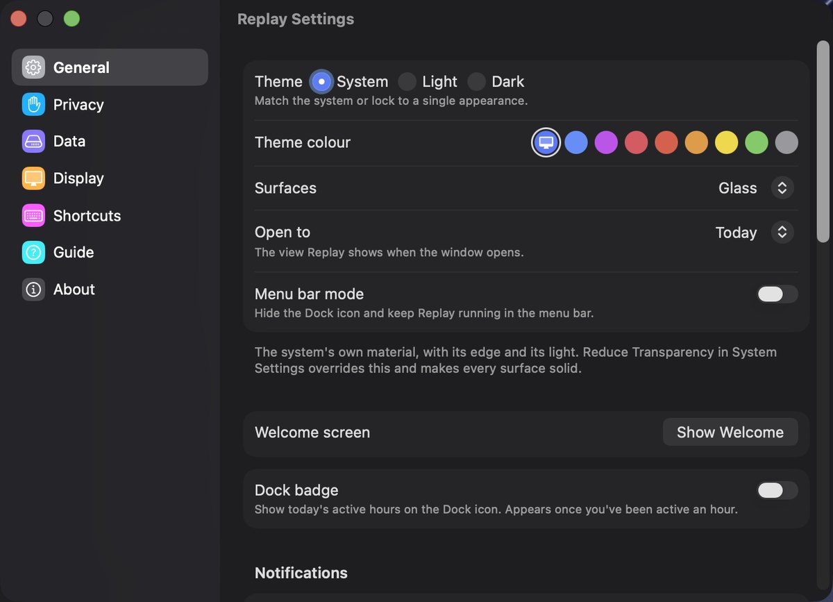Pick the purple theme colour swatch
The width and height of the screenshot is (833, 602).
(606, 143)
